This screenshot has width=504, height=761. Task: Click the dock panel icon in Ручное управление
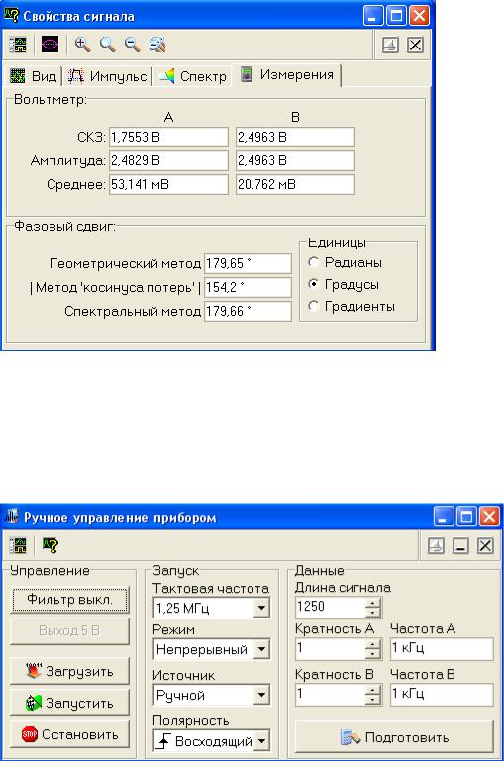436,546
